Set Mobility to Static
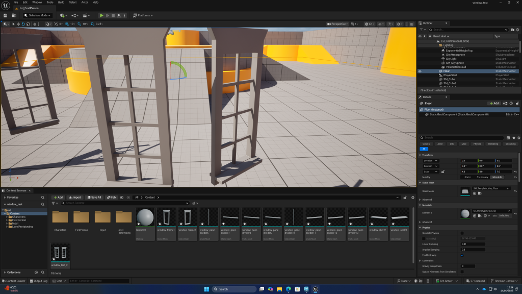522x294 pixels. click(467, 177)
